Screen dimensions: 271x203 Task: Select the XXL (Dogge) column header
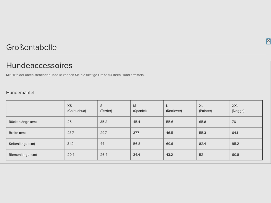[x=238, y=108]
